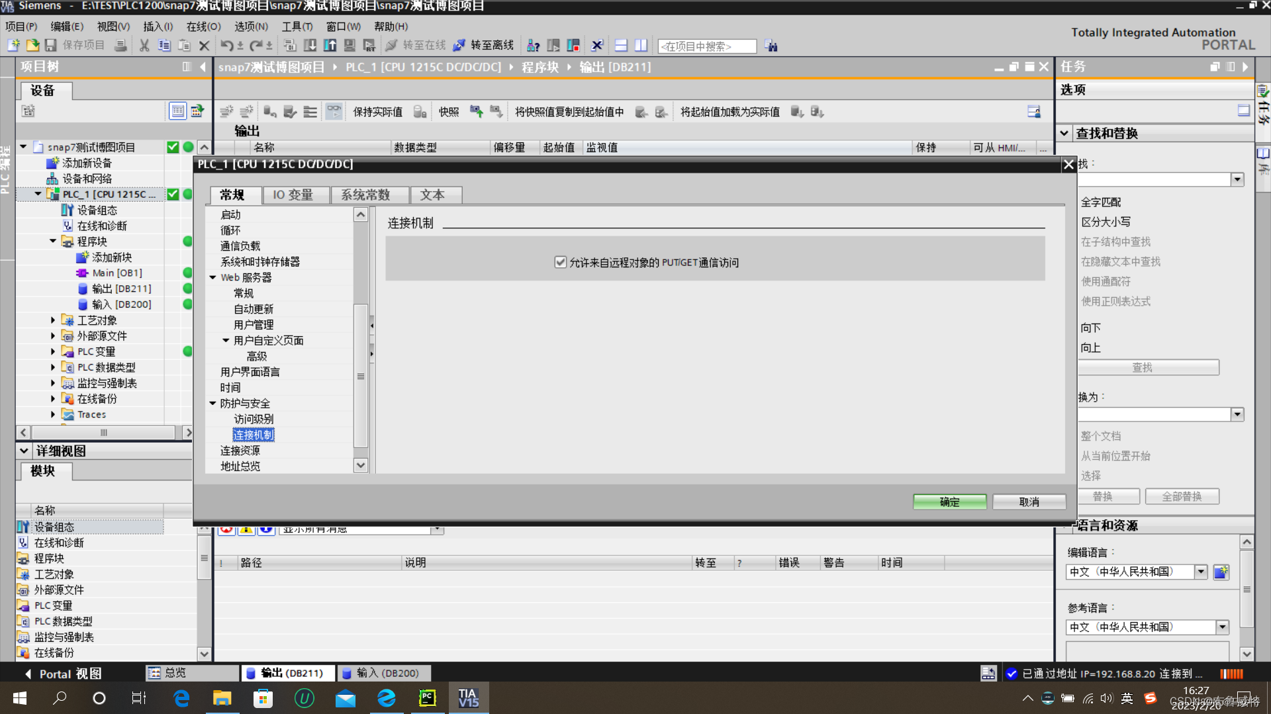Disable 允许来自远程对象的 PUT/GET通信访问 checkbox

click(x=561, y=262)
